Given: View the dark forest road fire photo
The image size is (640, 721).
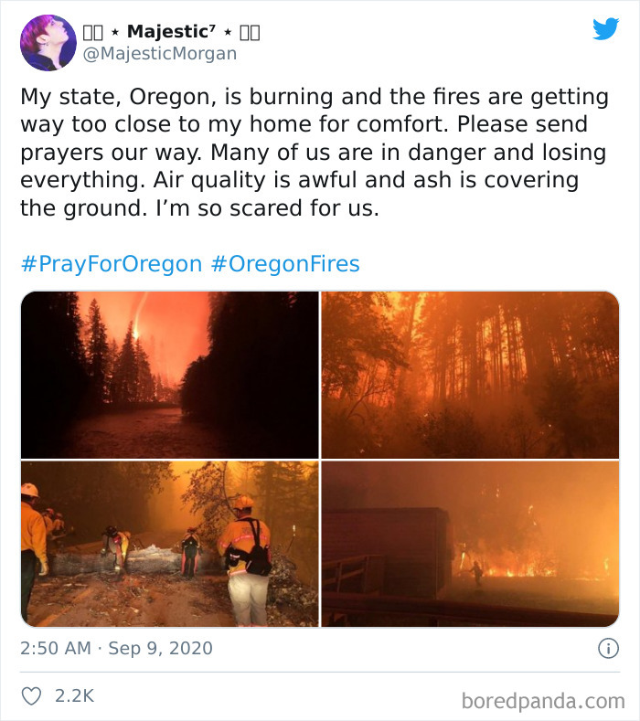Looking at the screenshot, I should tap(170, 375).
